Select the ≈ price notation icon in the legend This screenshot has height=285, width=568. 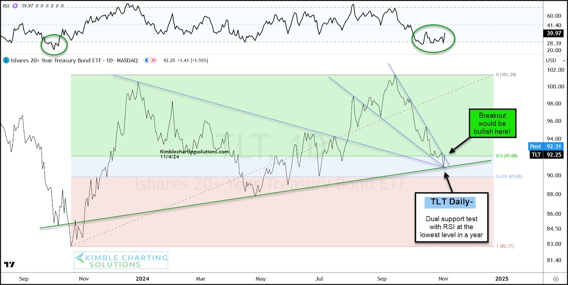153,60
